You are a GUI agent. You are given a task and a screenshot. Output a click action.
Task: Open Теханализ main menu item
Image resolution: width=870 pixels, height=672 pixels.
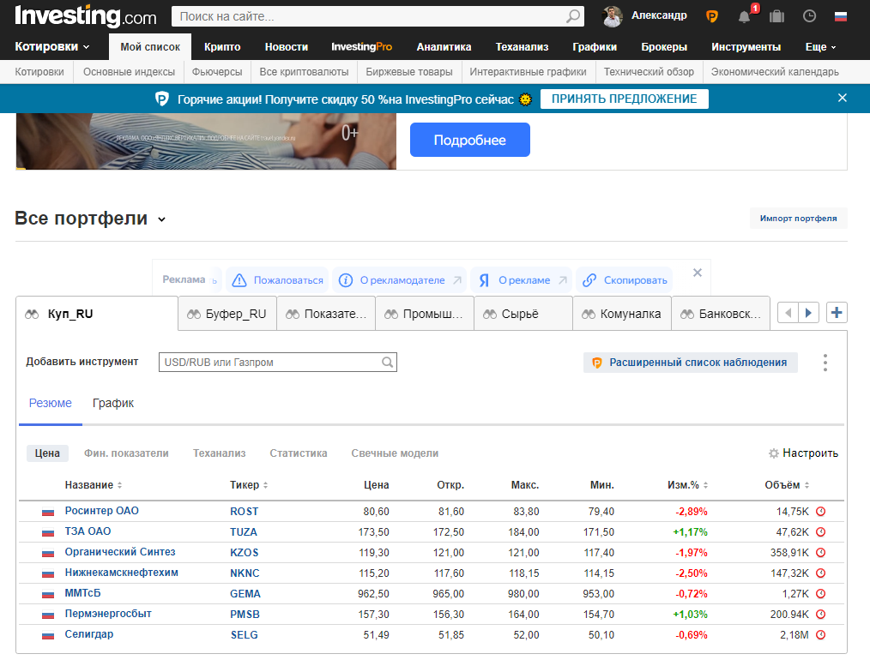(522, 47)
